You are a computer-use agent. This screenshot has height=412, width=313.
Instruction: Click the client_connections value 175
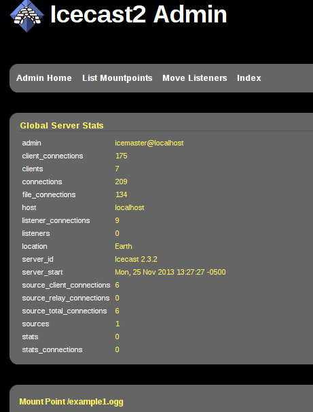(122, 156)
